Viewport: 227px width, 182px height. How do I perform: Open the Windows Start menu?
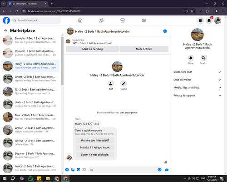pyautogui.click(x=4, y=178)
